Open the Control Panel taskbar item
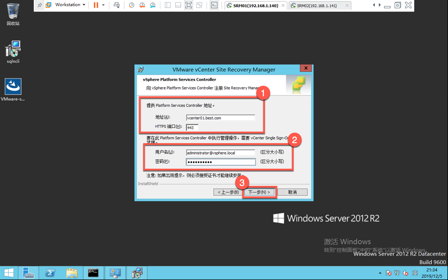Screen dimensions: 448x280 tap(115, 273)
